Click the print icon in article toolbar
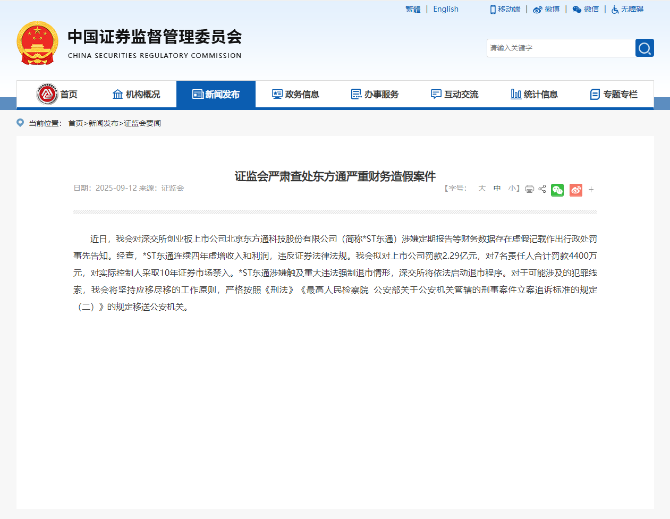The height and width of the screenshot is (519, 670). 529,189
